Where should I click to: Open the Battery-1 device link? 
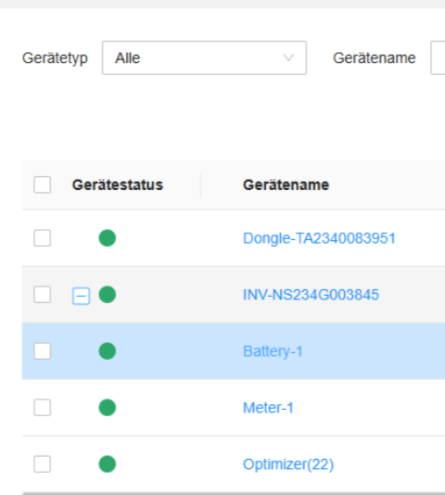(273, 351)
